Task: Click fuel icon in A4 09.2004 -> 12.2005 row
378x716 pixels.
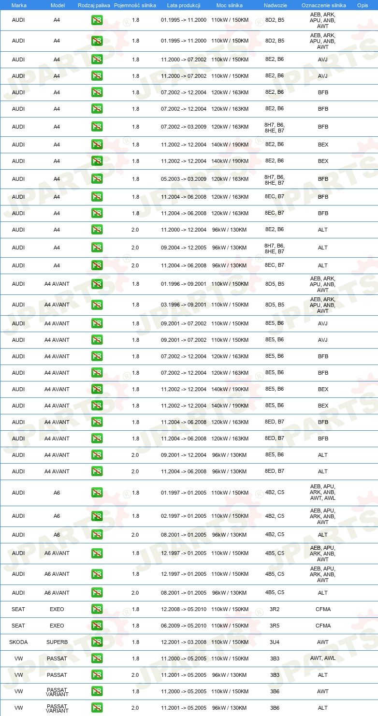Action: [x=97, y=248]
